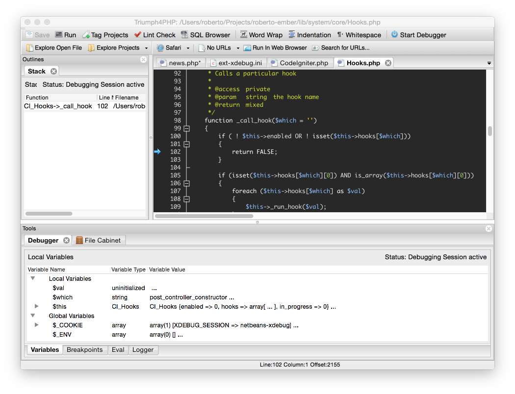Click the Save toolbar icon
515x394 pixels.
coord(29,34)
